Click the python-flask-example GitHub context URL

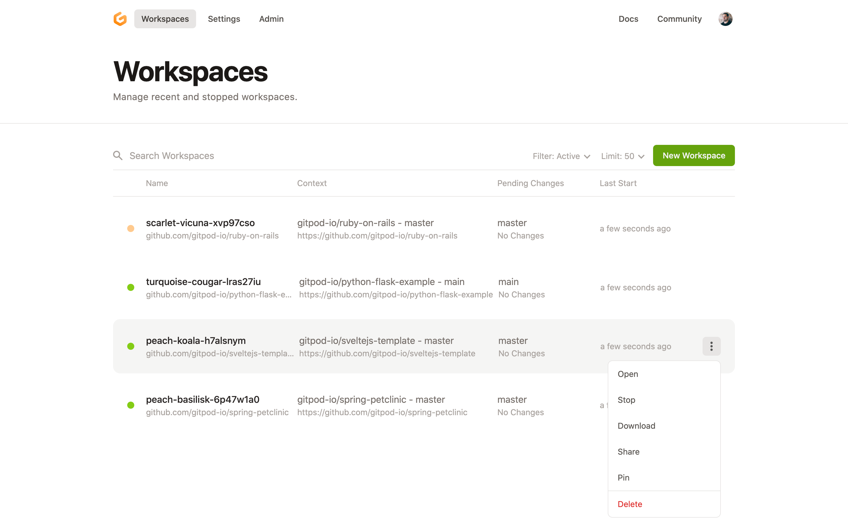point(396,294)
